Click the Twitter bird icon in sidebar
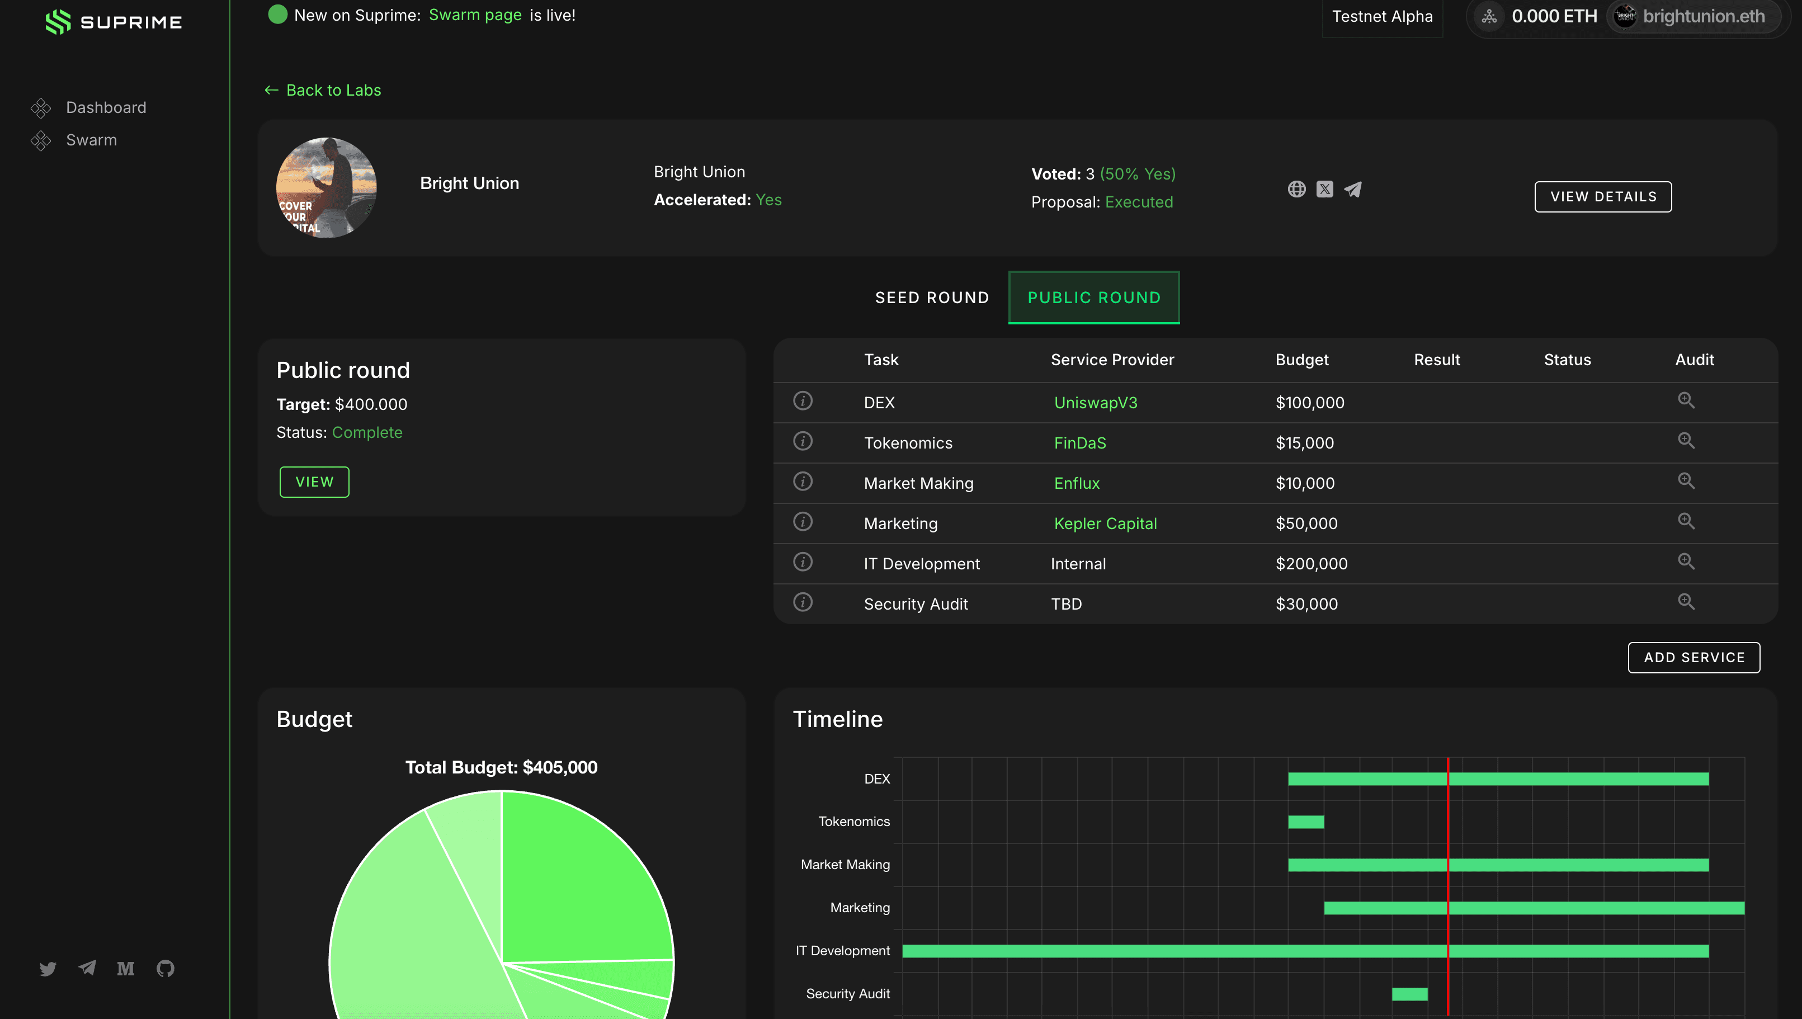 click(48, 969)
